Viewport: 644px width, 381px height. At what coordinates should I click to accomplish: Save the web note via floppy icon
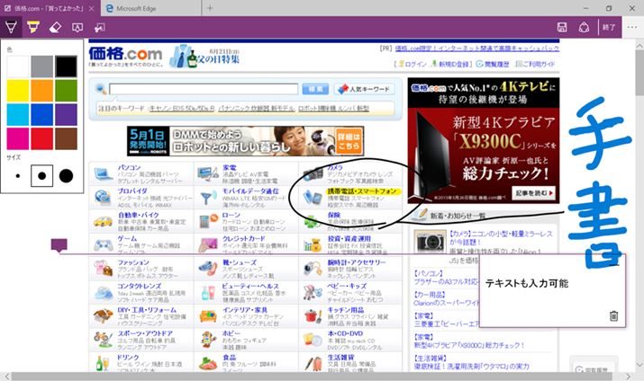(562, 27)
